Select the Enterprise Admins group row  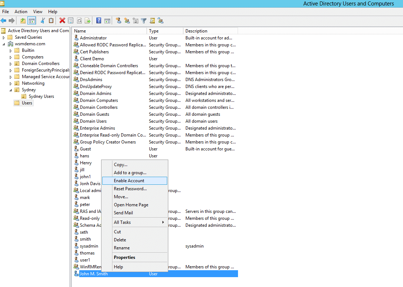pos(155,128)
